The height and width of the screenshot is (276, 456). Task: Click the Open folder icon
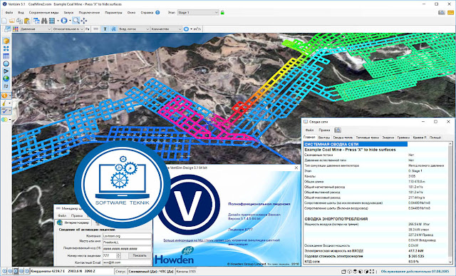[12, 21]
